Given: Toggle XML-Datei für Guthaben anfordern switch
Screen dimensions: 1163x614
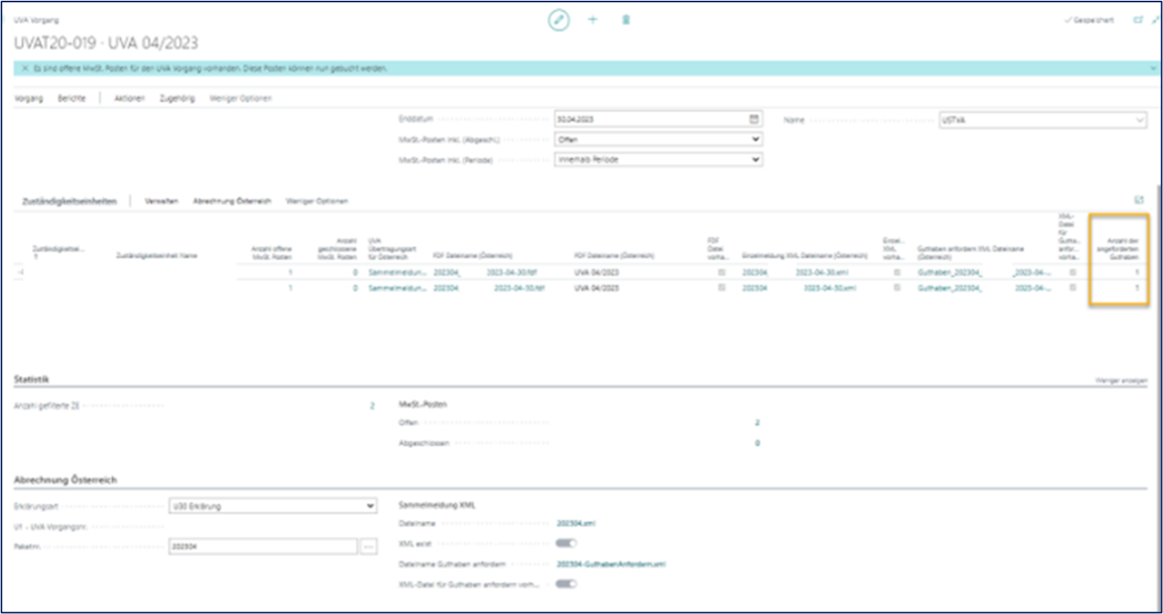Looking at the screenshot, I should (566, 584).
